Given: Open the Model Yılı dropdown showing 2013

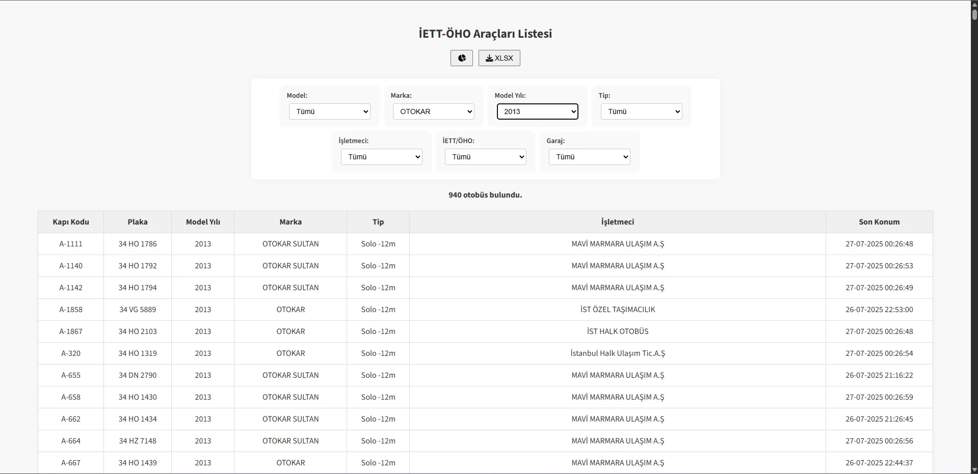Looking at the screenshot, I should [537, 111].
